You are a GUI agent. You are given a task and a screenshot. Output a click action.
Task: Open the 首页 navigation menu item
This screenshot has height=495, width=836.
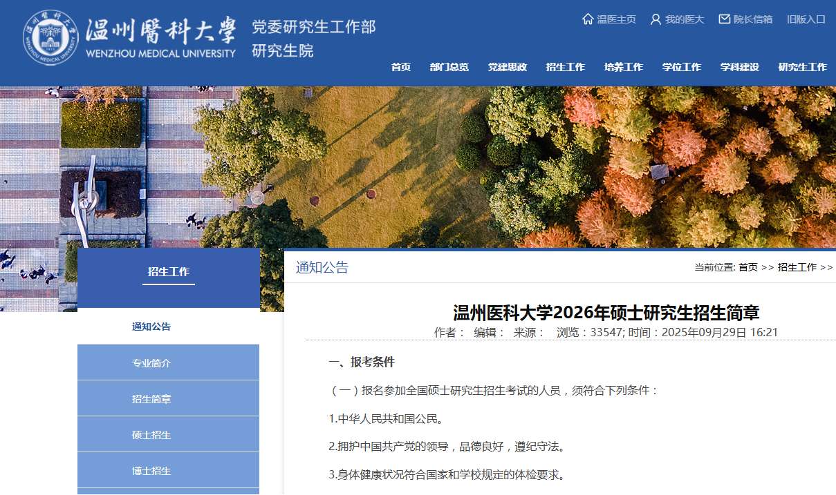tap(400, 67)
